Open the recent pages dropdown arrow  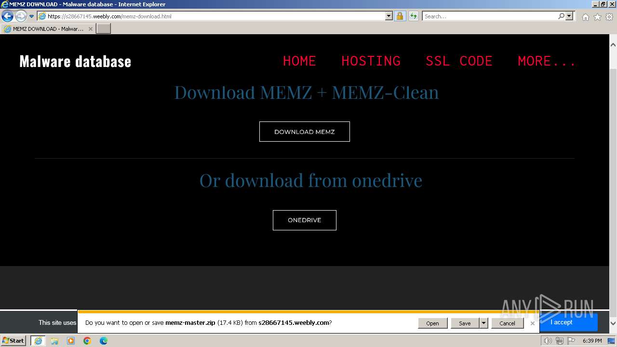(32, 16)
